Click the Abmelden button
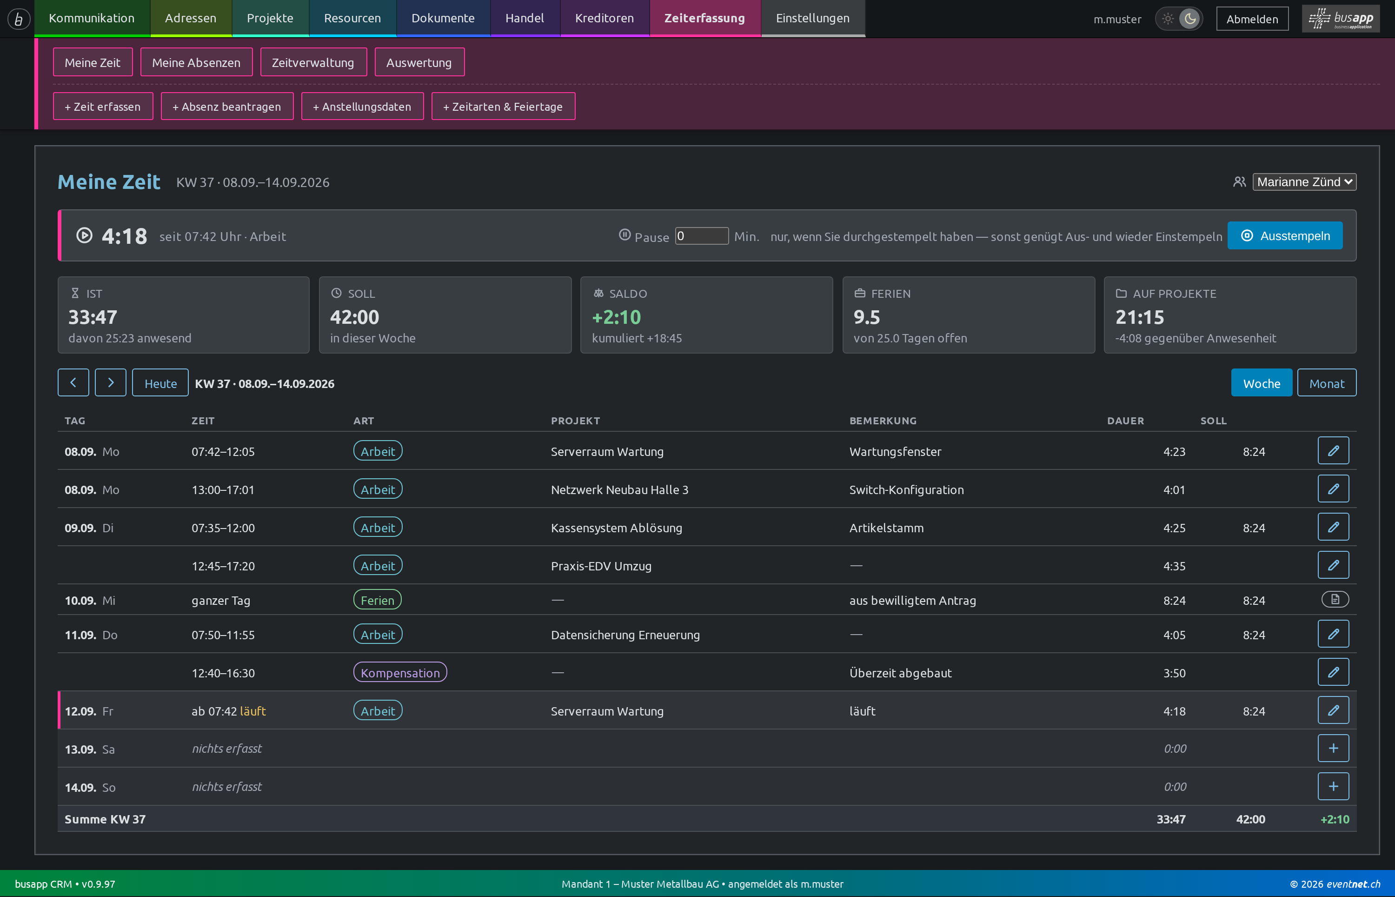This screenshot has height=897, width=1395. coord(1252,19)
